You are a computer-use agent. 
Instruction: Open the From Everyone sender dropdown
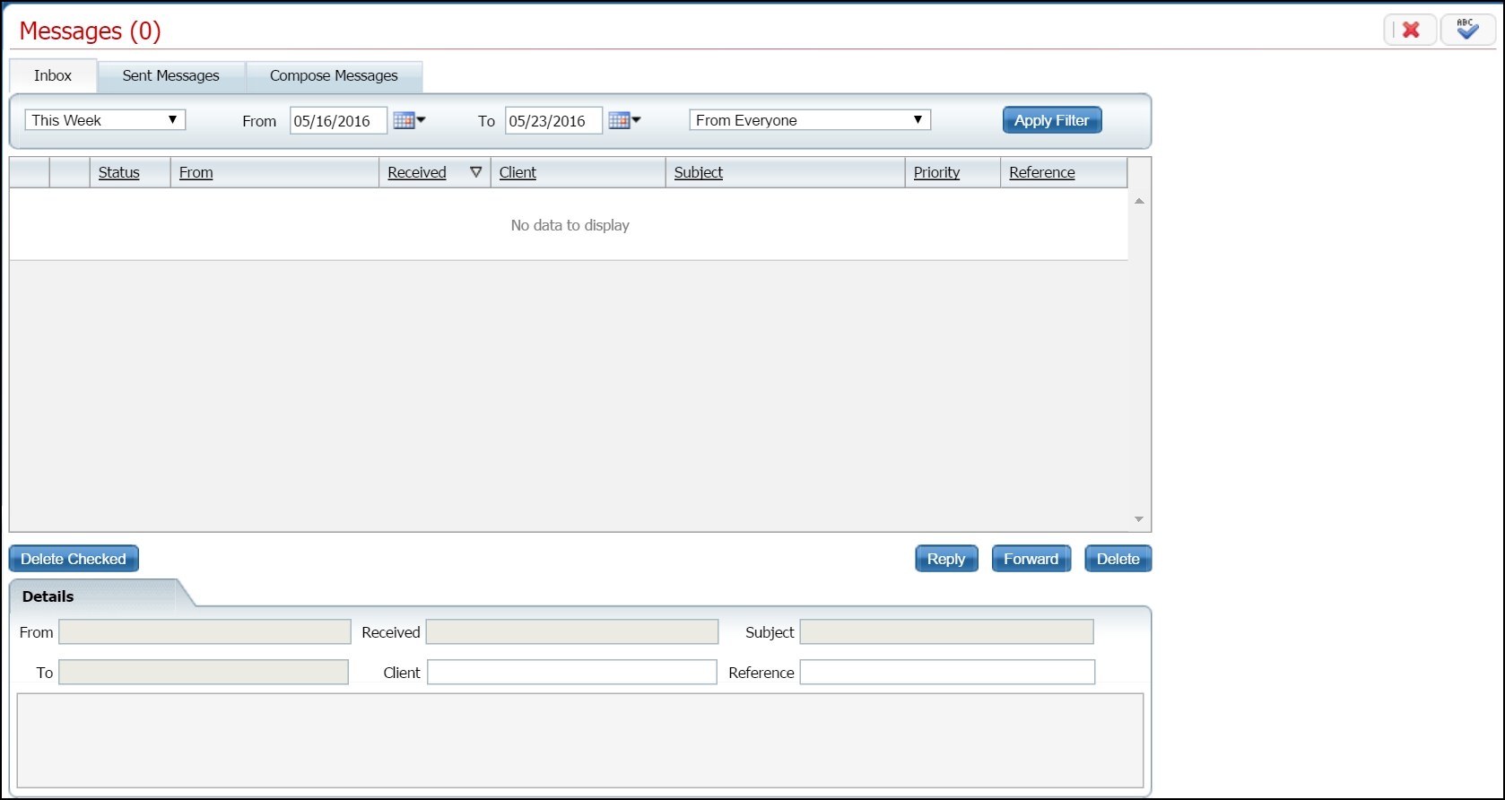coord(809,120)
